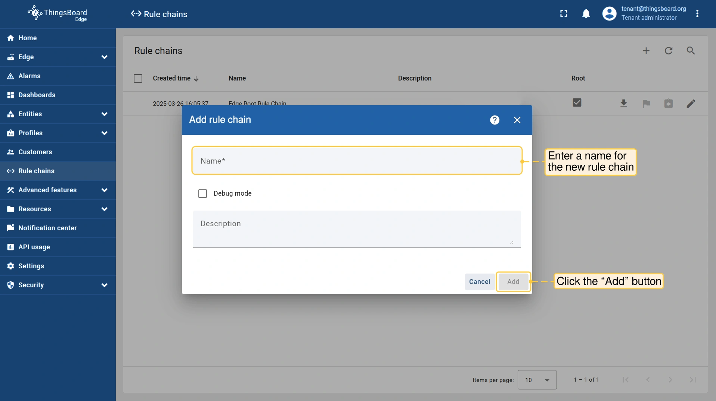
Task: Check the select-all checkbox in table header
Action: click(138, 78)
